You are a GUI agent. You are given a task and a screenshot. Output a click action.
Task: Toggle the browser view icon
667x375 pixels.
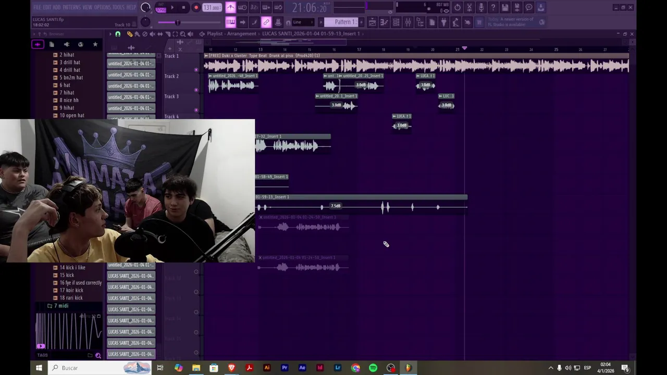[x=420, y=22]
